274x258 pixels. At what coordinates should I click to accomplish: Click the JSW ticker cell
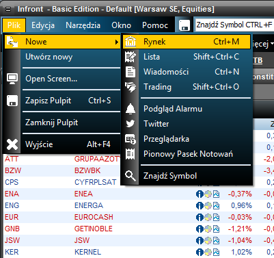[x=12, y=240]
